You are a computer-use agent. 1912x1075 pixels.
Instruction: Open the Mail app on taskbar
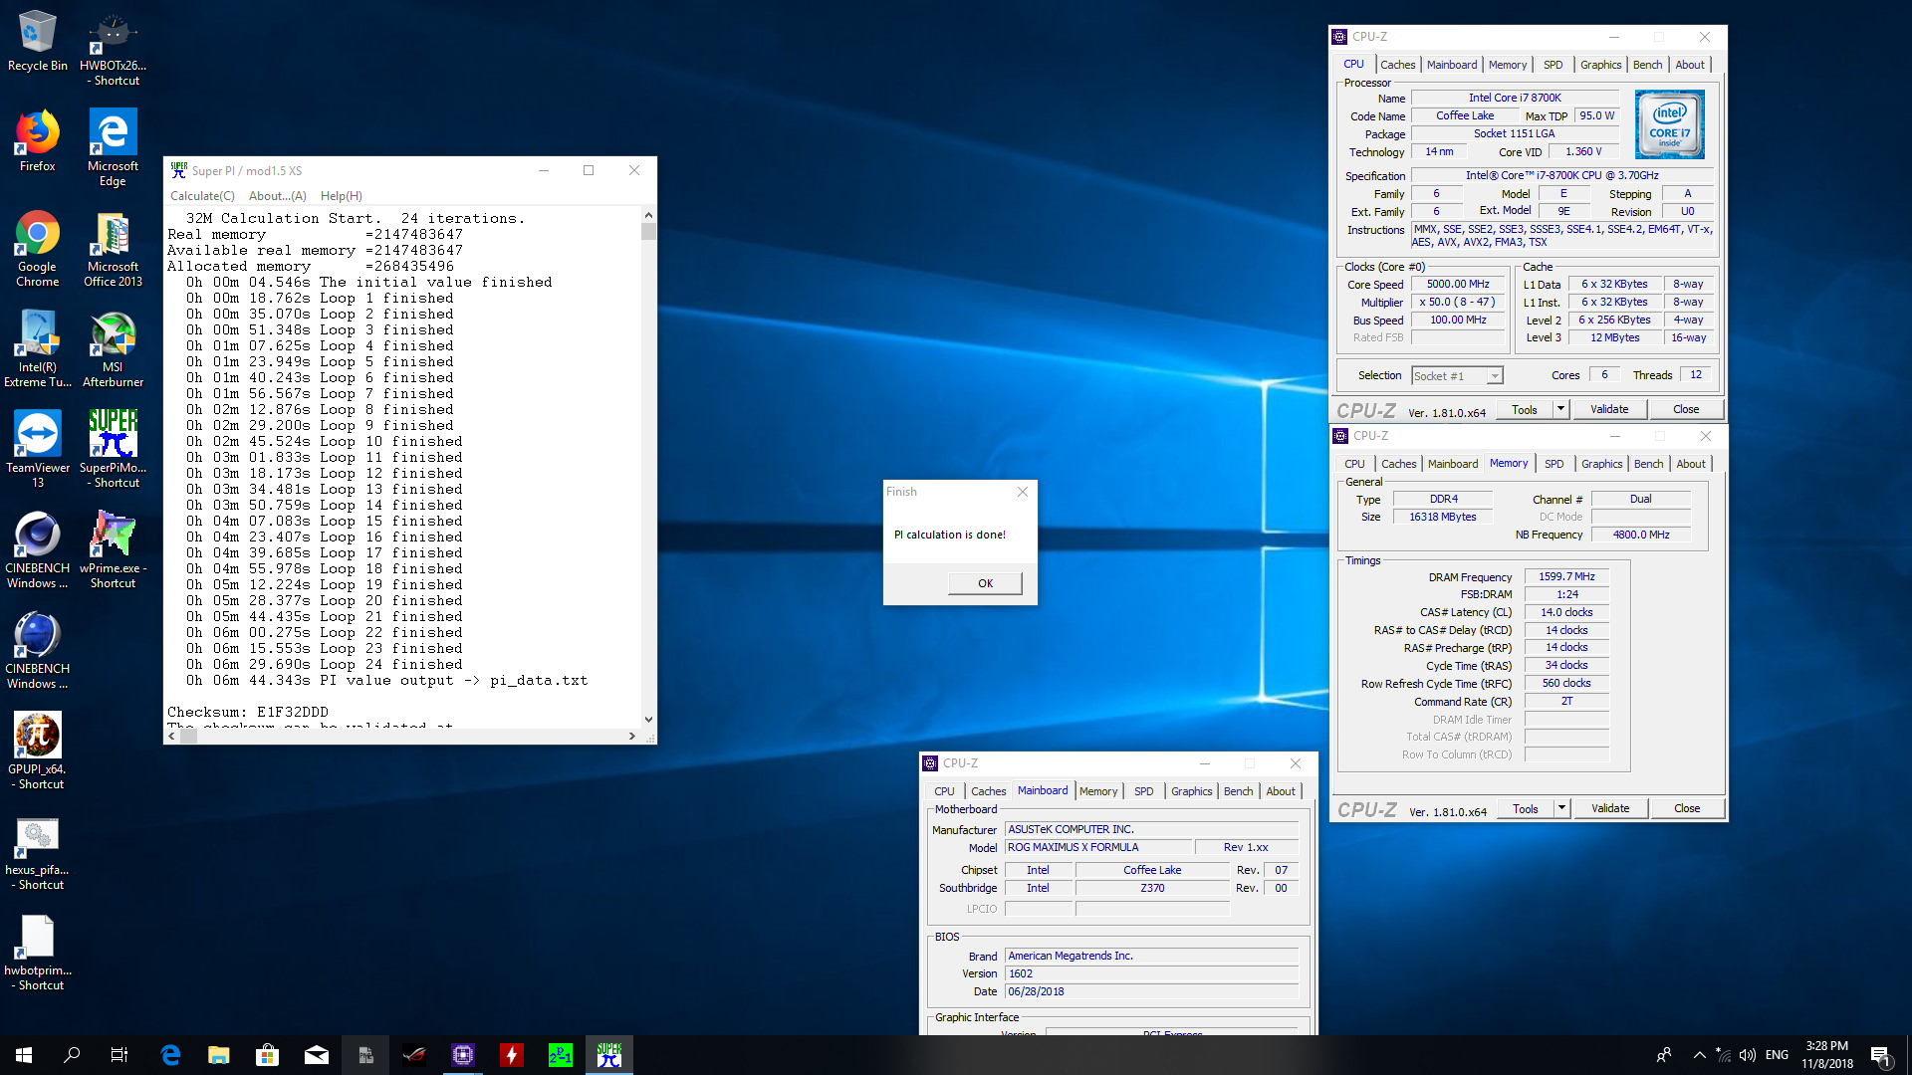tap(316, 1055)
